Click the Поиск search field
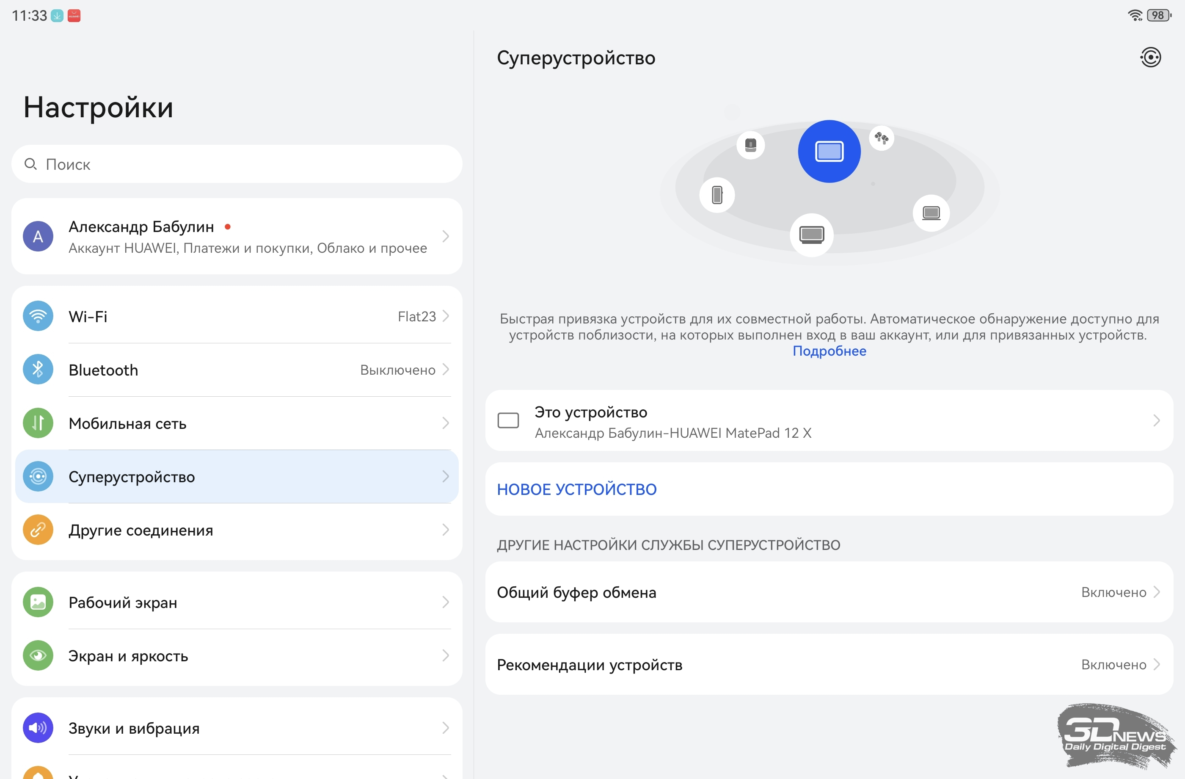This screenshot has height=779, width=1185. click(x=237, y=164)
